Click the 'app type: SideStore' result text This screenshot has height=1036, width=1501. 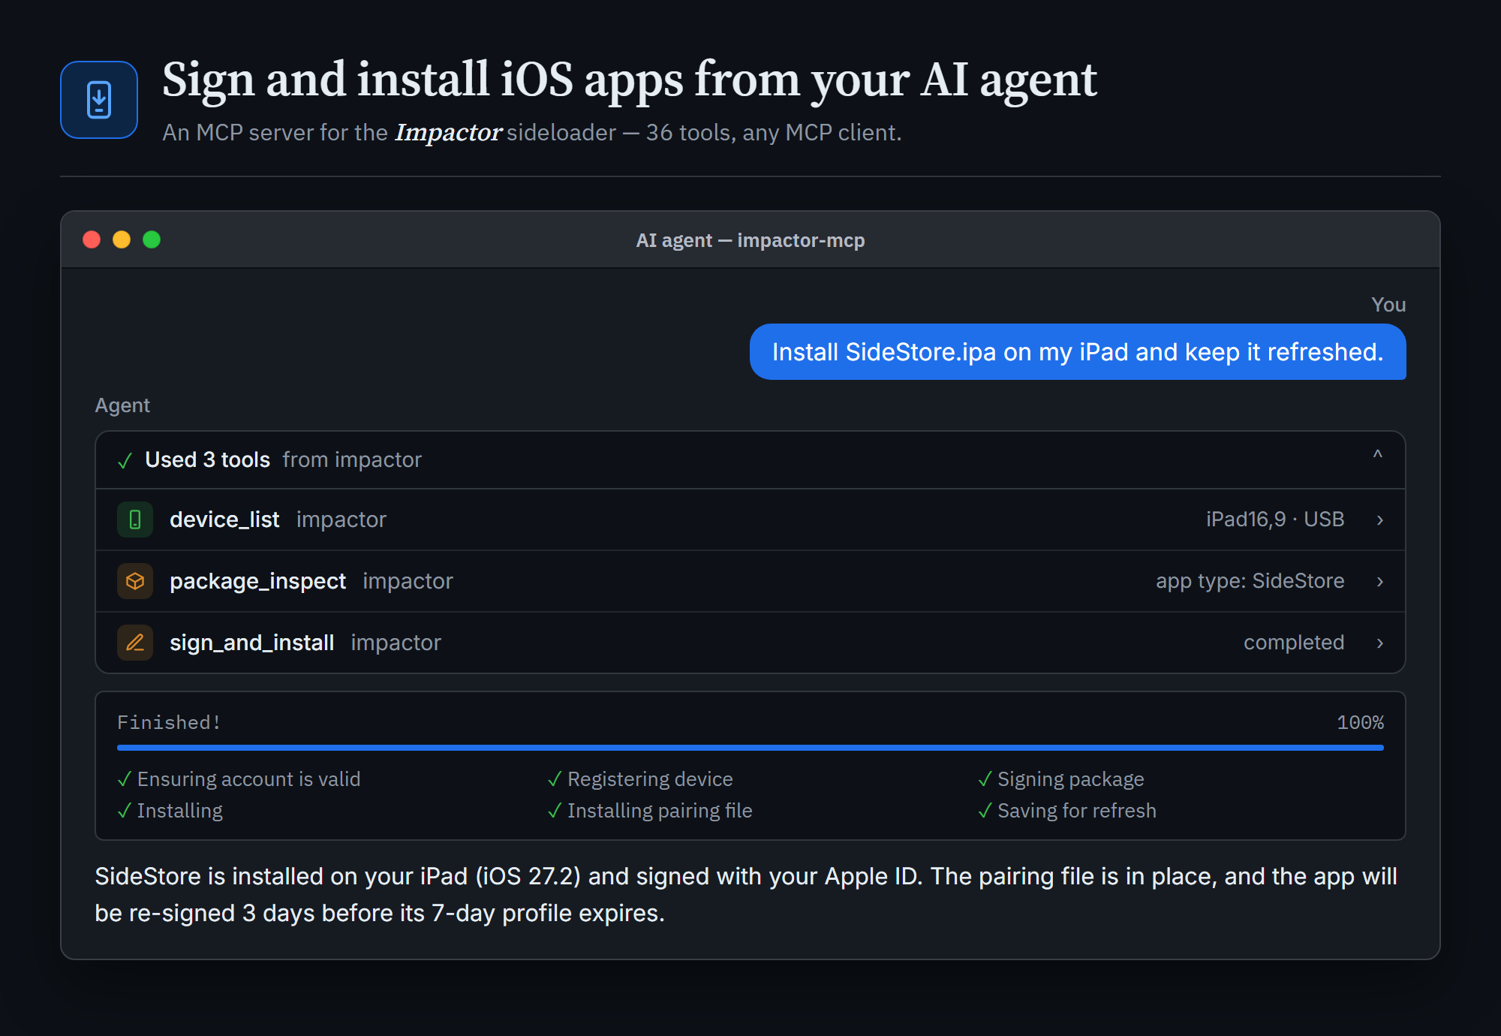(1250, 581)
